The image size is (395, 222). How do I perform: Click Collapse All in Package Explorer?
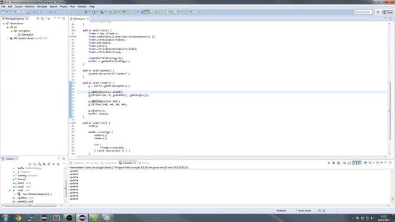tap(38, 18)
